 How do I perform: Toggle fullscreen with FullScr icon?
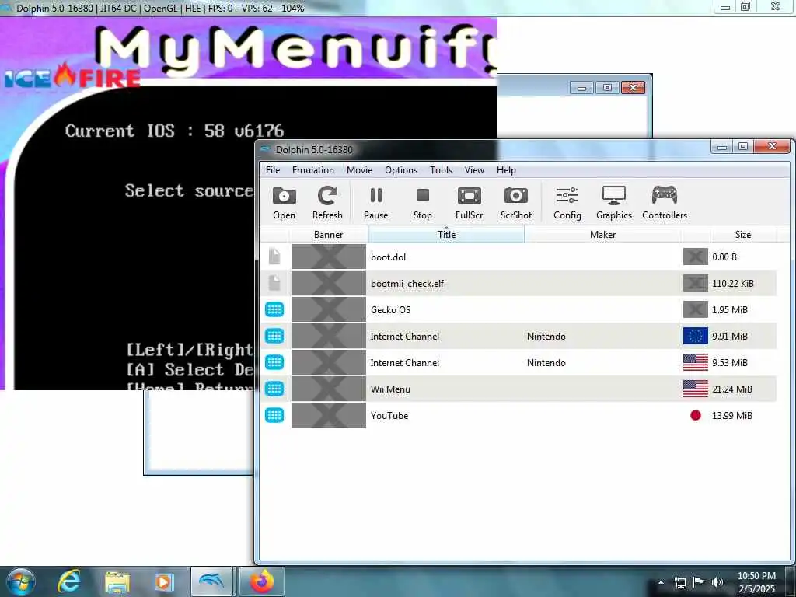coord(469,203)
